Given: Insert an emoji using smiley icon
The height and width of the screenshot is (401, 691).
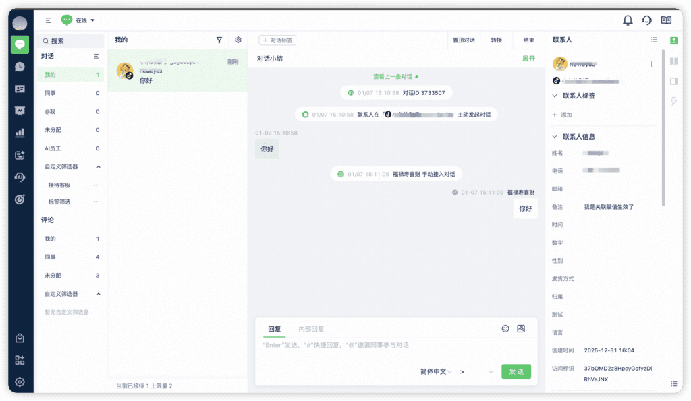Looking at the screenshot, I should pos(505,328).
